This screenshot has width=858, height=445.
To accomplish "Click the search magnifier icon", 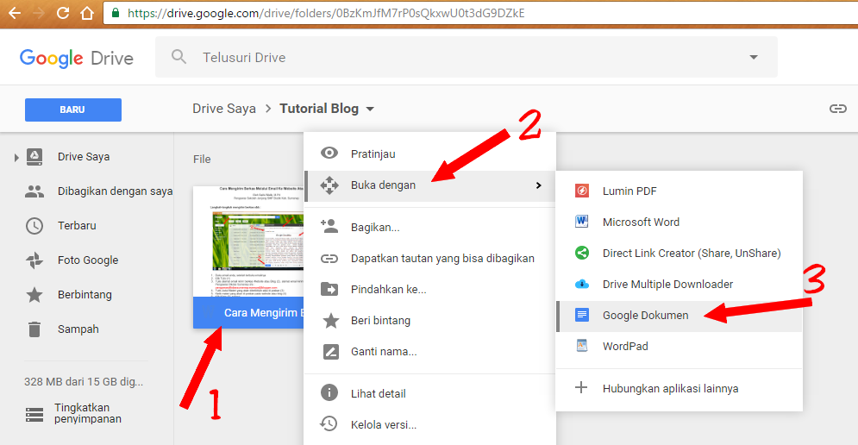I will coord(179,57).
